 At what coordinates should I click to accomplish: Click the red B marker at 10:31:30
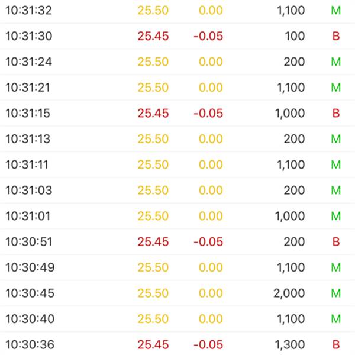(336, 36)
